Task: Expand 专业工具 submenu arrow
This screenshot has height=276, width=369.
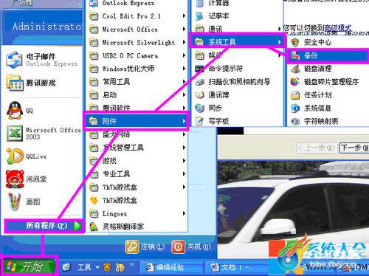Action: pyautogui.click(x=184, y=174)
